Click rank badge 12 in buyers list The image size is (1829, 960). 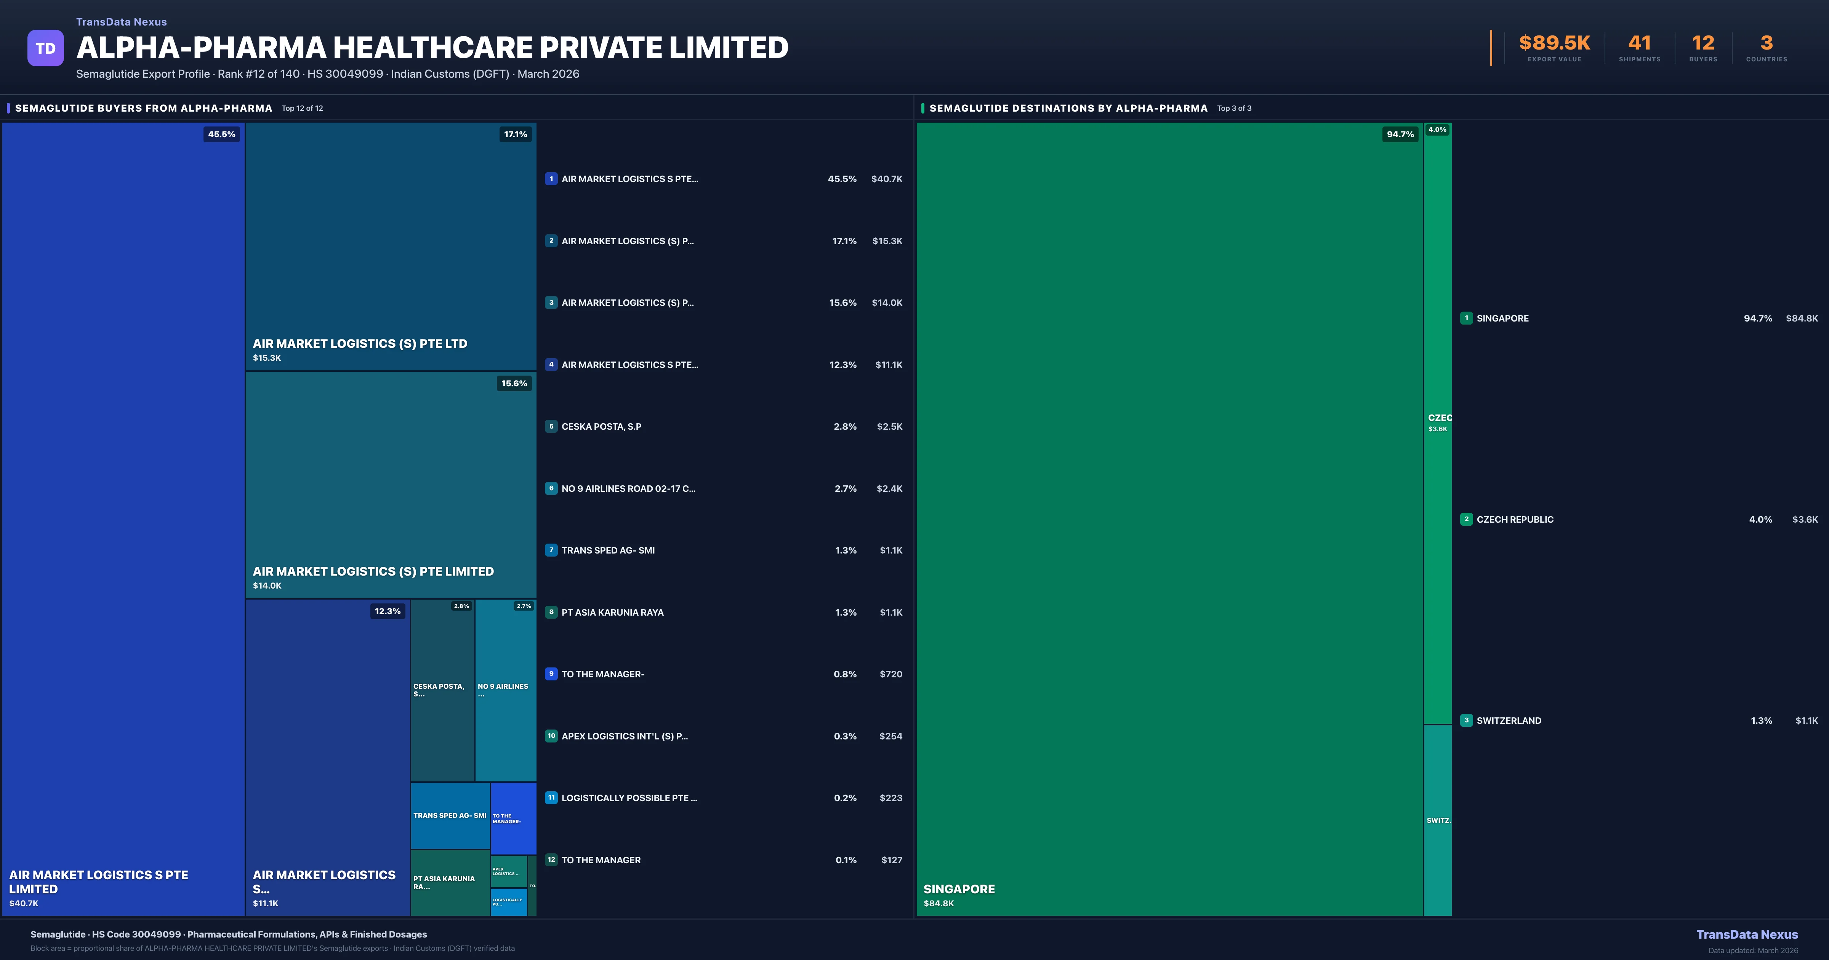tap(551, 860)
